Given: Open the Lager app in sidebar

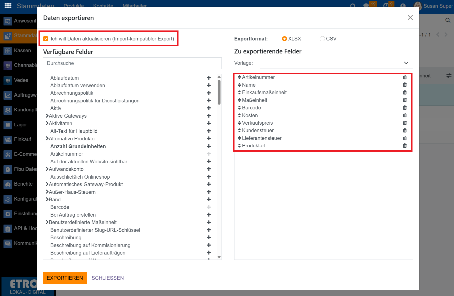Looking at the screenshot, I should [x=20, y=125].
